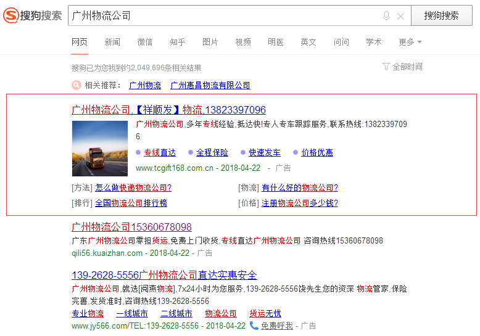
Task: Open the 广州惠昌物流有限公司 related suggestion
Action: [x=210, y=86]
